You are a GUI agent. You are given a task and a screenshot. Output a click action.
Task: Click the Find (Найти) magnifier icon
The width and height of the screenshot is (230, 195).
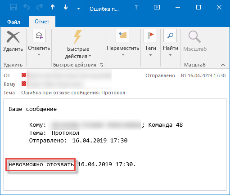click(x=170, y=35)
